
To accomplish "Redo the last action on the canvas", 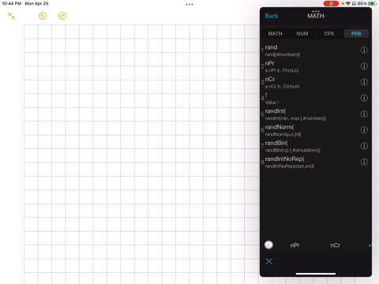I will pyautogui.click(x=62, y=16).
